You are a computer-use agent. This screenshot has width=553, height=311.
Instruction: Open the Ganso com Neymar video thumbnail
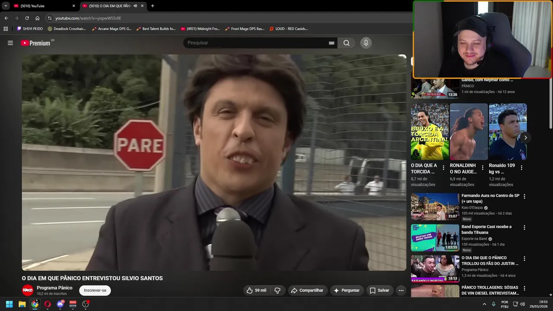pyautogui.click(x=435, y=88)
